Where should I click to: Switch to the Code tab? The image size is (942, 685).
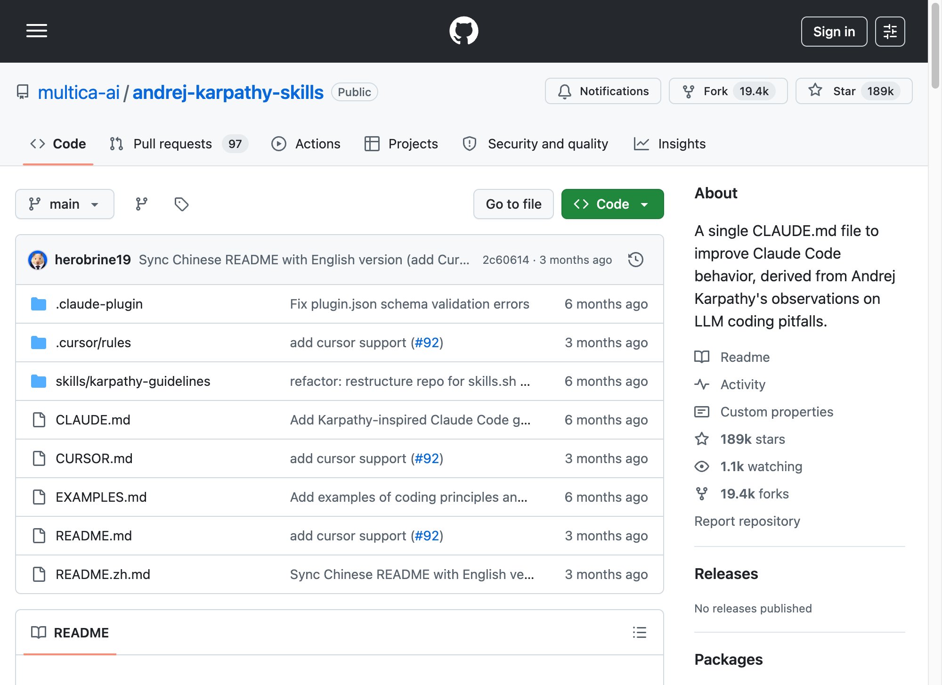(x=58, y=144)
